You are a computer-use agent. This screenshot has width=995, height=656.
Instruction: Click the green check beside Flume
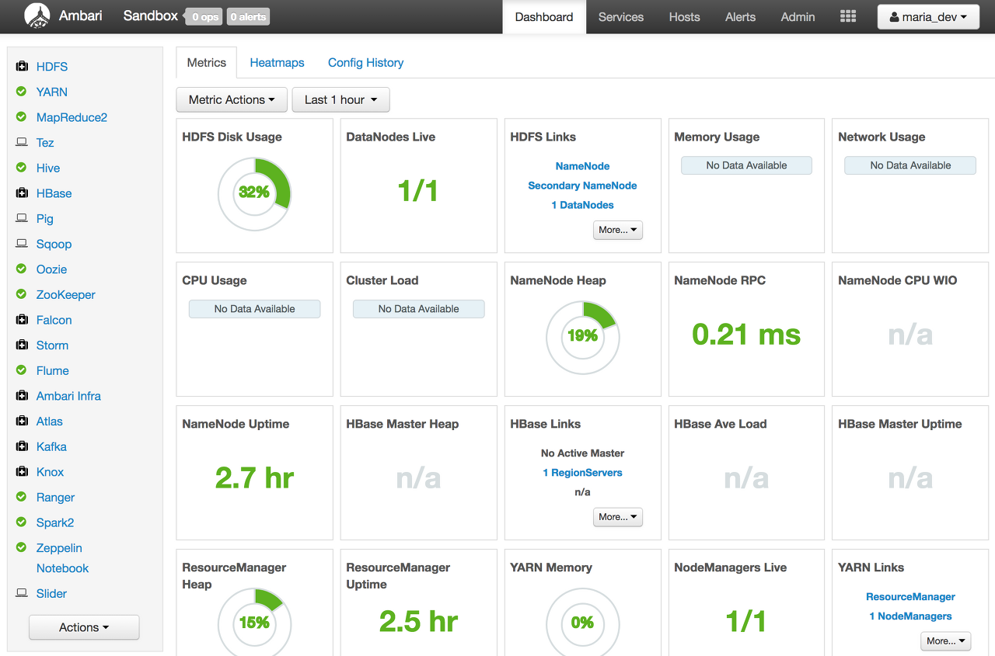click(x=22, y=370)
